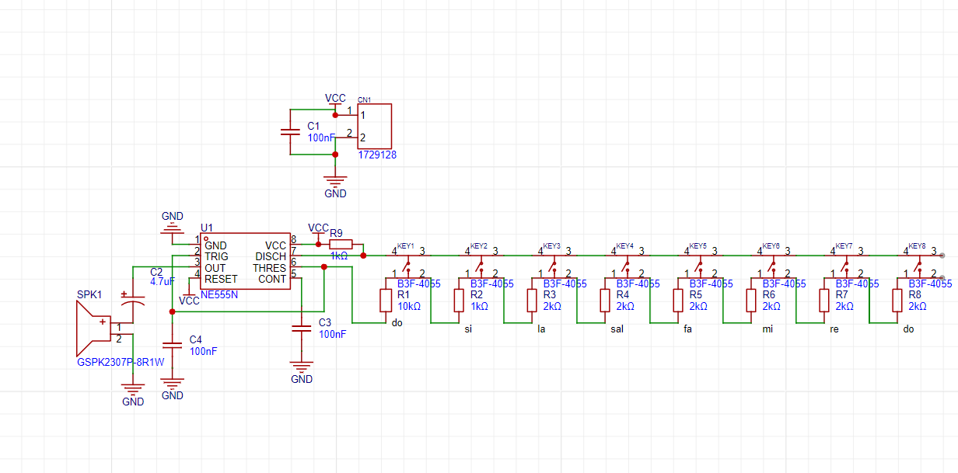Select resistor R9 symbol near VCC
The image size is (958, 473).
pos(341,244)
